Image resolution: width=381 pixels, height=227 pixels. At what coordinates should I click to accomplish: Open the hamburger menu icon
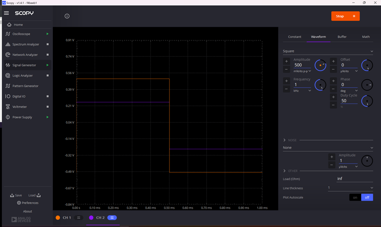pos(6,13)
